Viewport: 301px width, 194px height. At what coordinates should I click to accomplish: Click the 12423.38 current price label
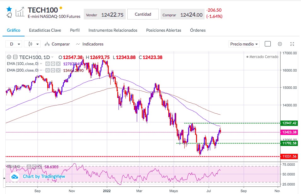[x=289, y=132]
